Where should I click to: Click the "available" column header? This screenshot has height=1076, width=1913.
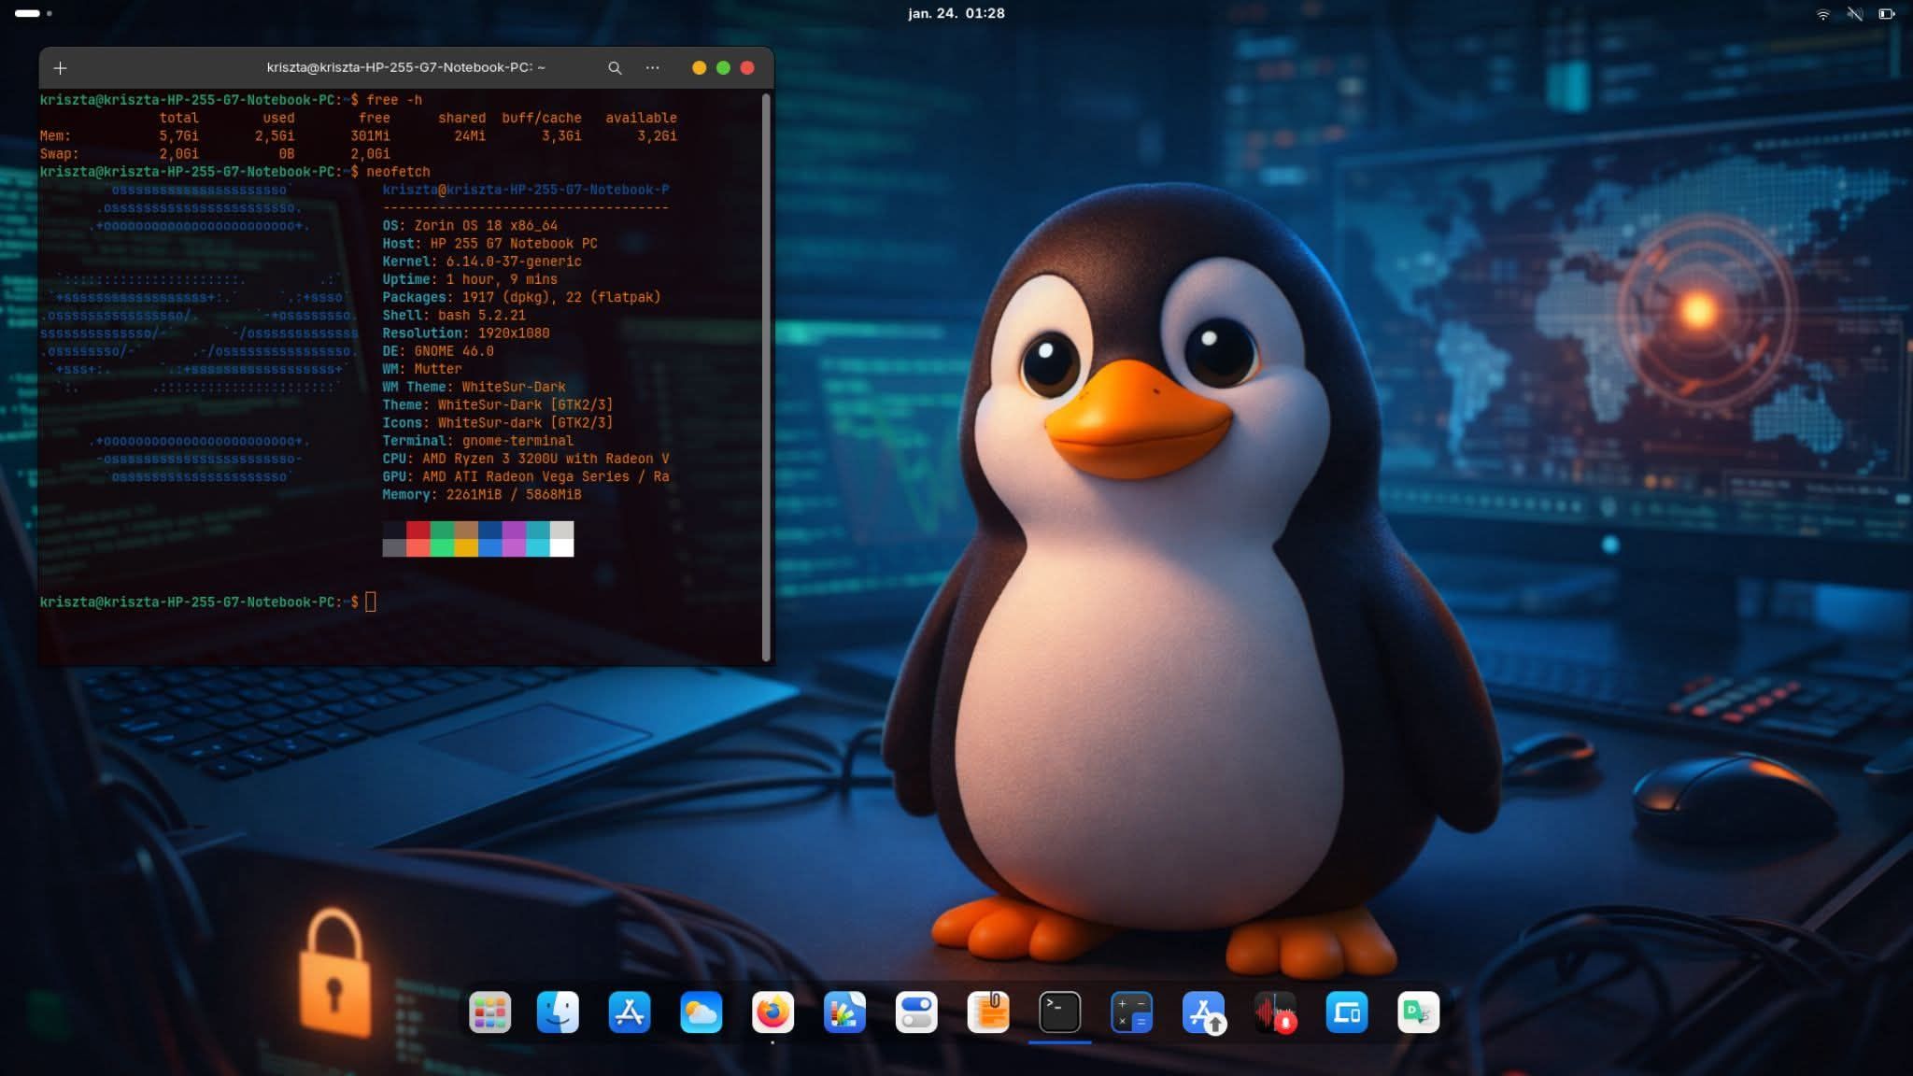tap(641, 118)
